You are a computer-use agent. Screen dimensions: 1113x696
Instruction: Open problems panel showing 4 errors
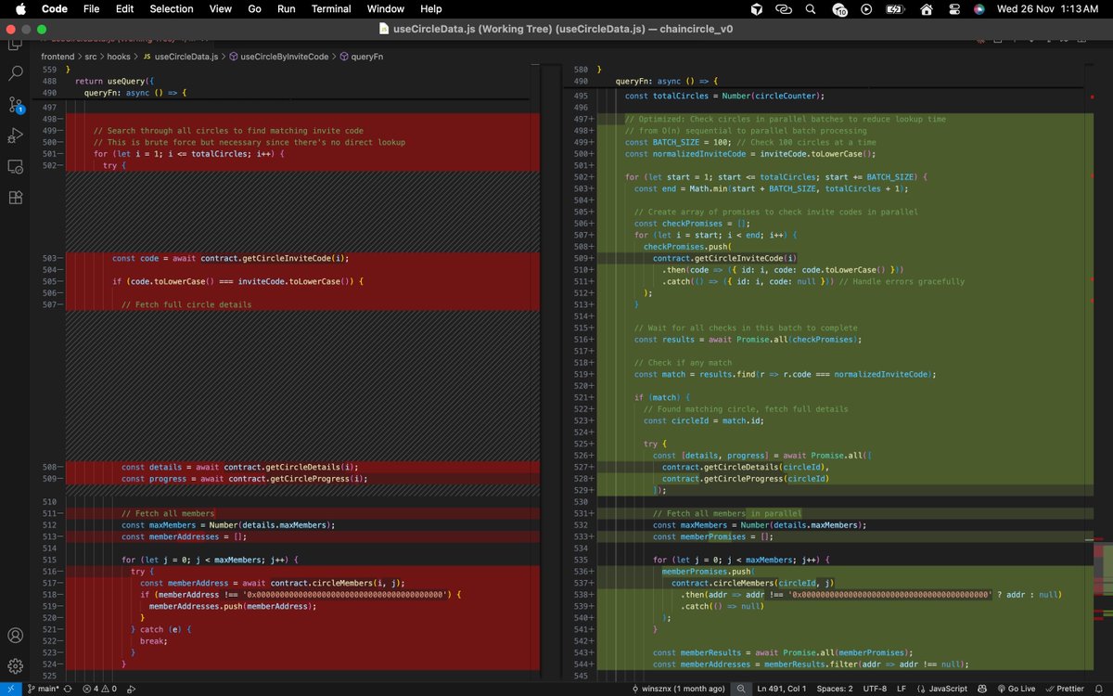tap(100, 689)
